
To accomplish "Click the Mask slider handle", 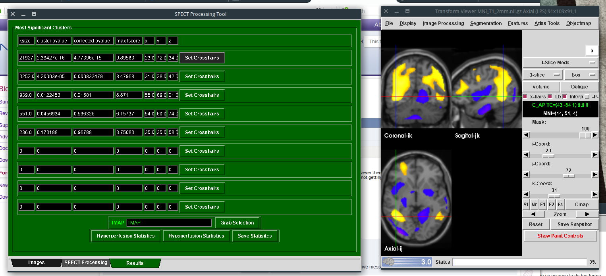I will (x=585, y=135).
